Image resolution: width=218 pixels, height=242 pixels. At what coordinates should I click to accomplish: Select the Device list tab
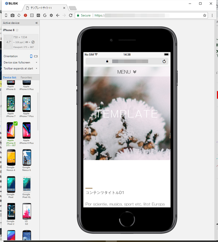coord(10,77)
